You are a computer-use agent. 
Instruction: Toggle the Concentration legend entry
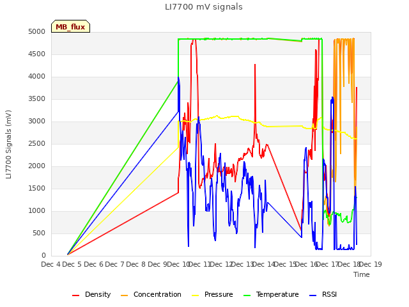pos(151,295)
